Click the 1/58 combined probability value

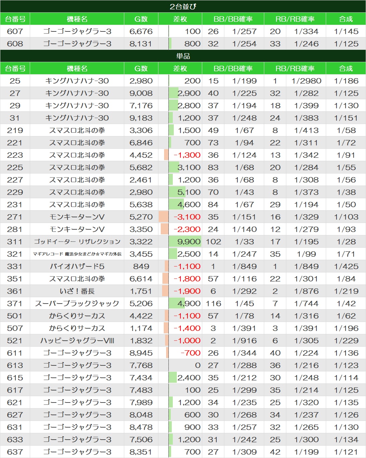coord(346,130)
